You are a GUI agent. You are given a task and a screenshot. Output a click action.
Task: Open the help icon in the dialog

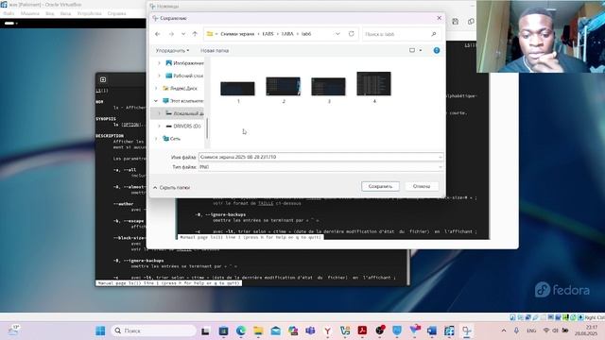point(437,50)
